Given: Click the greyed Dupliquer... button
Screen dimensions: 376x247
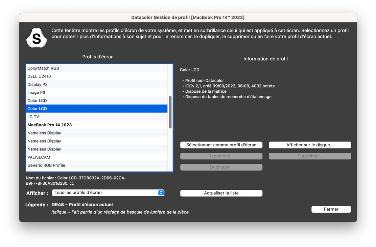Looking at the screenshot, I should (x=221, y=167).
